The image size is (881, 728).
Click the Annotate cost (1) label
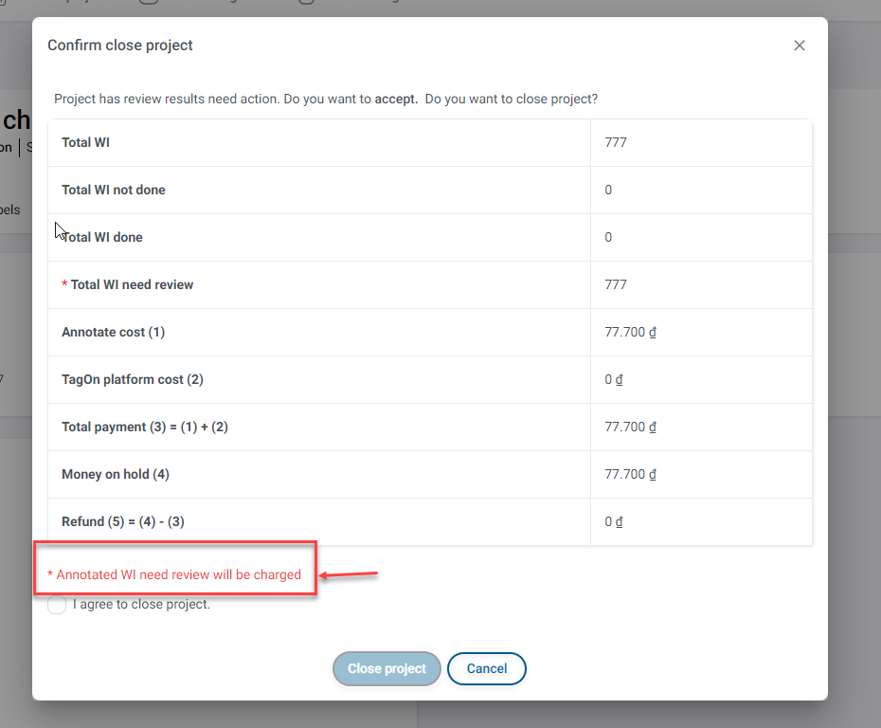[x=113, y=333]
